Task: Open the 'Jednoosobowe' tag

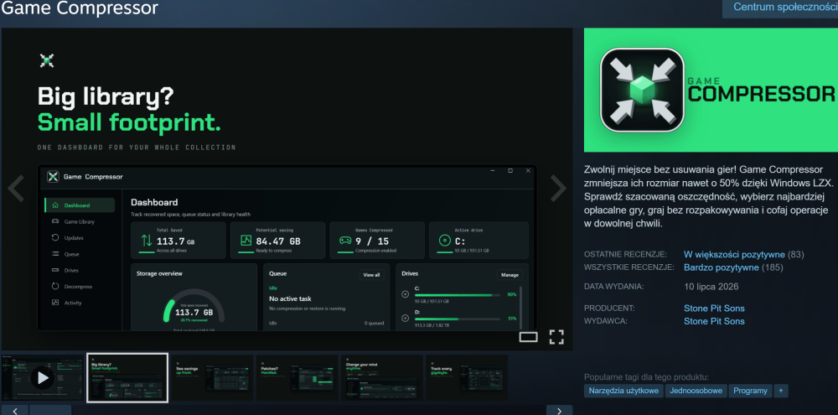Action: pyautogui.click(x=696, y=391)
